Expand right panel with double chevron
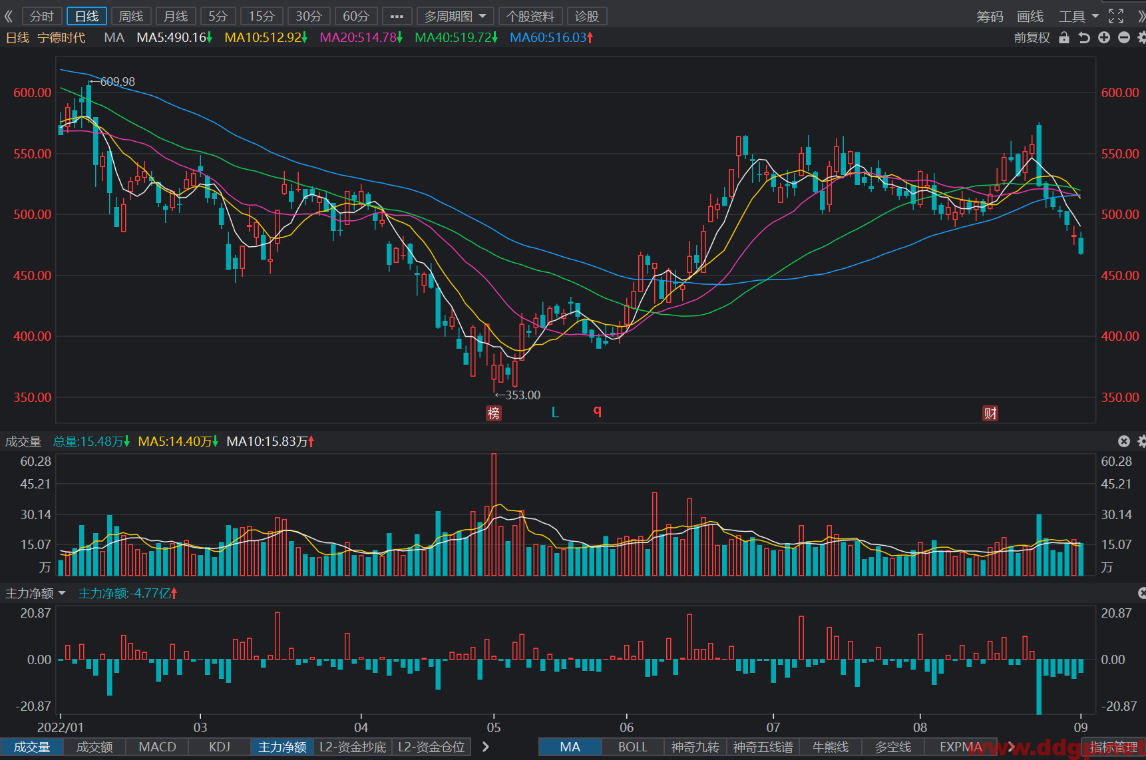1146x760 pixels. (1141, 16)
